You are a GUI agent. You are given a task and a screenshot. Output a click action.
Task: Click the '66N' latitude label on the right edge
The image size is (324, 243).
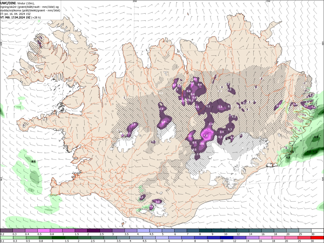click(323, 44)
